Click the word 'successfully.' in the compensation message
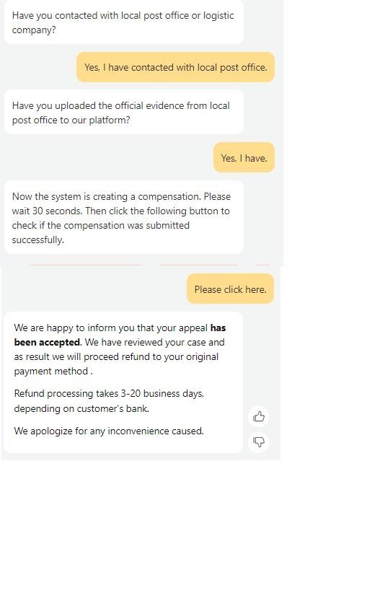This screenshot has width=372, height=606. coord(38,240)
